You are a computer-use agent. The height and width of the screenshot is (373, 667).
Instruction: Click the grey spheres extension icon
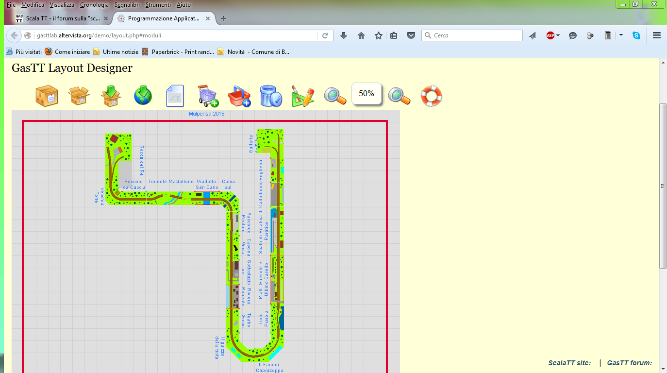click(590, 35)
